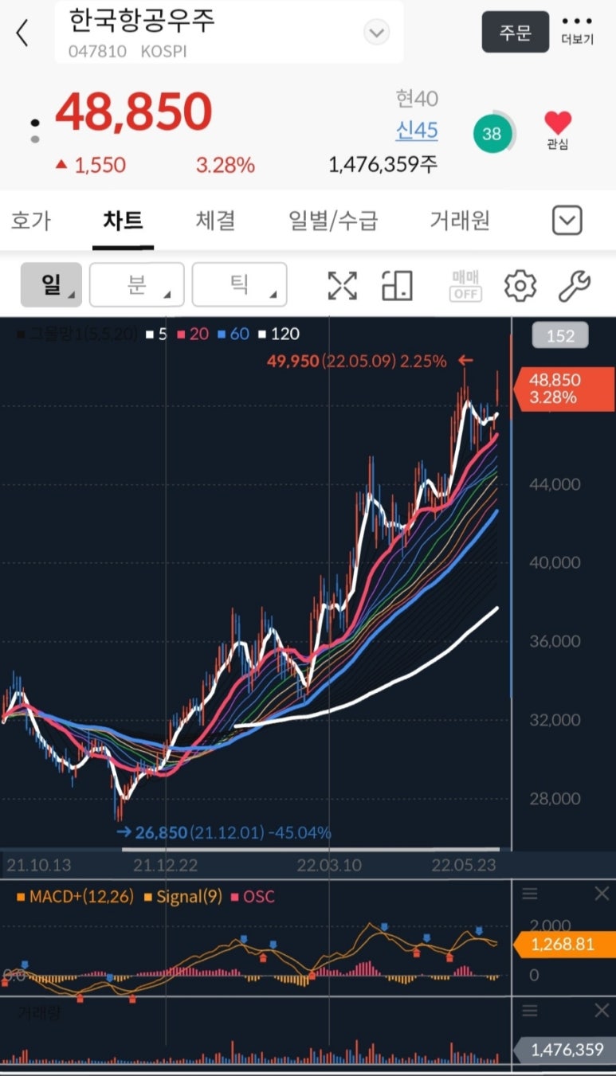The image size is (616, 1076).
Task: Tap the 21.10.13 date label
Action: click(x=39, y=863)
